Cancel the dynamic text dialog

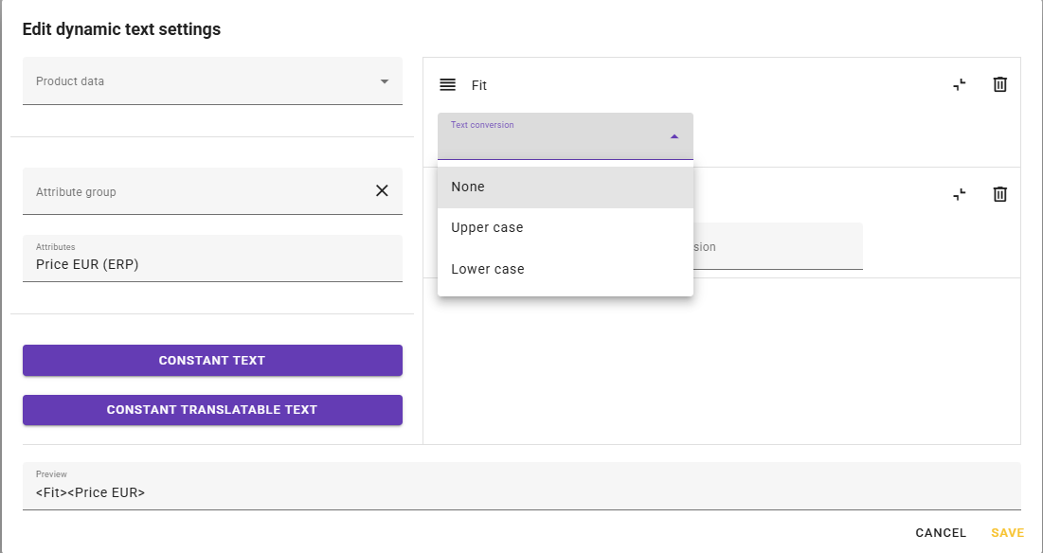click(x=940, y=533)
